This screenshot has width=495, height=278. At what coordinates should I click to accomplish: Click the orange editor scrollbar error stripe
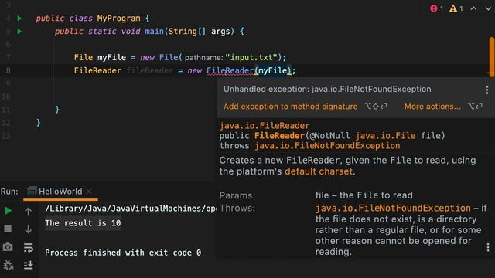coord(492,56)
